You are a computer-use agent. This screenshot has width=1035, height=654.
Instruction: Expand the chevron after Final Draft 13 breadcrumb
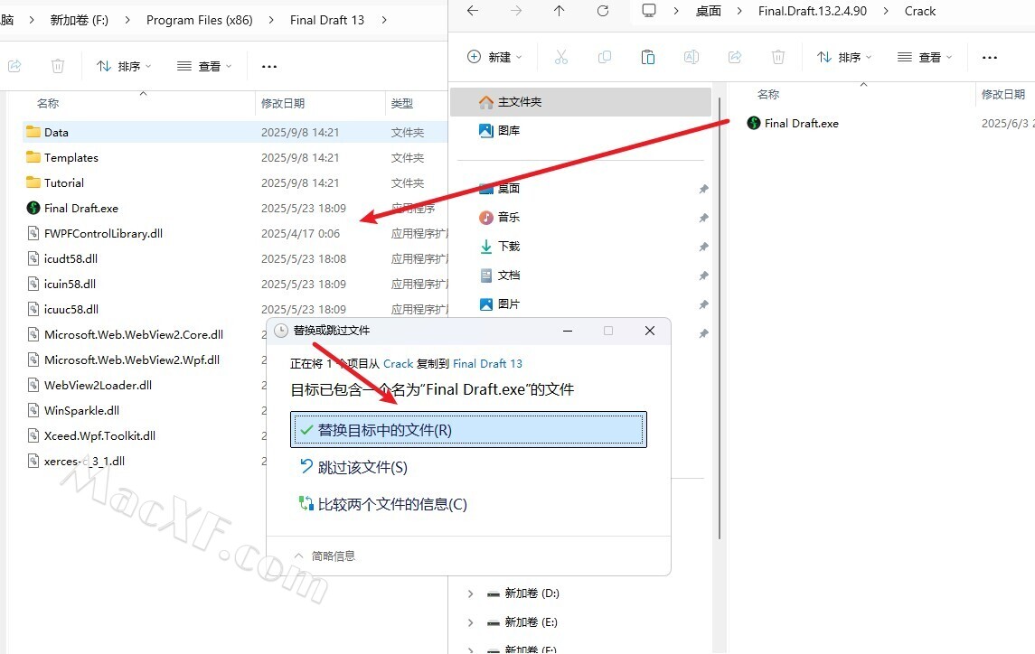coord(384,20)
